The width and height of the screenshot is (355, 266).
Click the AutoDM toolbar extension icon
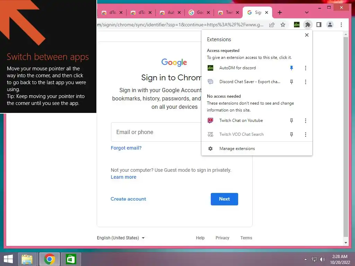[x=297, y=25]
